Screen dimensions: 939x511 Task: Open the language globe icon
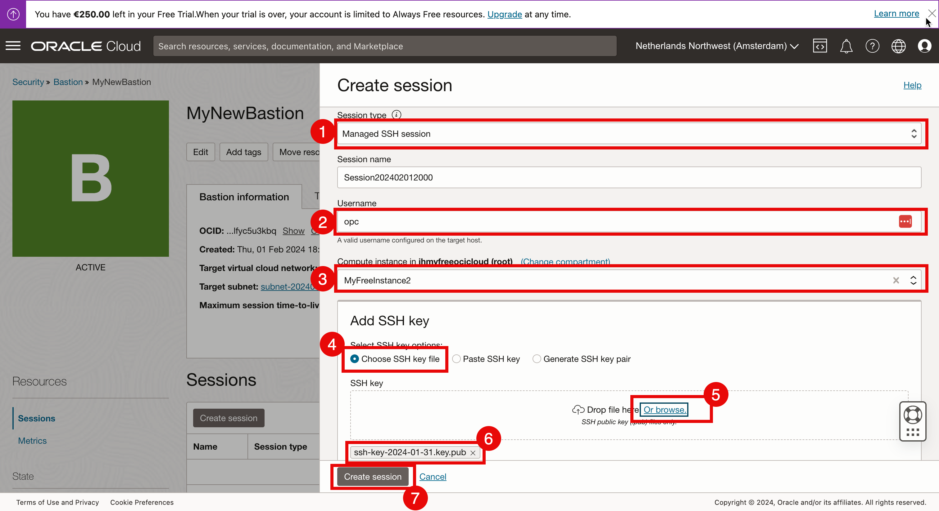click(898, 46)
